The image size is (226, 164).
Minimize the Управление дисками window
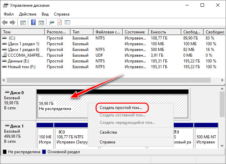187,5
